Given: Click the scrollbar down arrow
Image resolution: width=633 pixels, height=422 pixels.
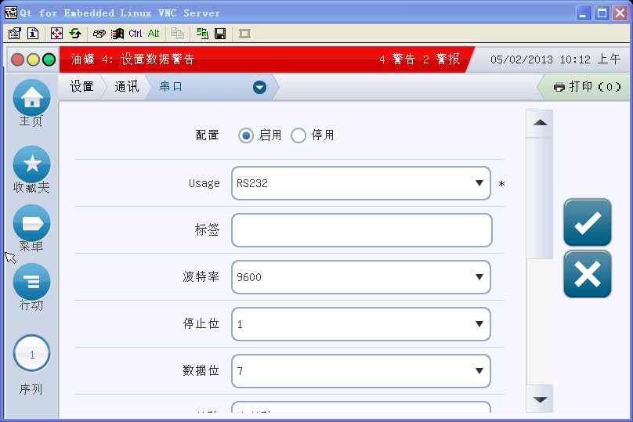Looking at the screenshot, I should click(x=540, y=399).
